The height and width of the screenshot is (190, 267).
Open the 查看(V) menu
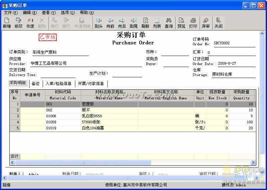tap(49, 13)
